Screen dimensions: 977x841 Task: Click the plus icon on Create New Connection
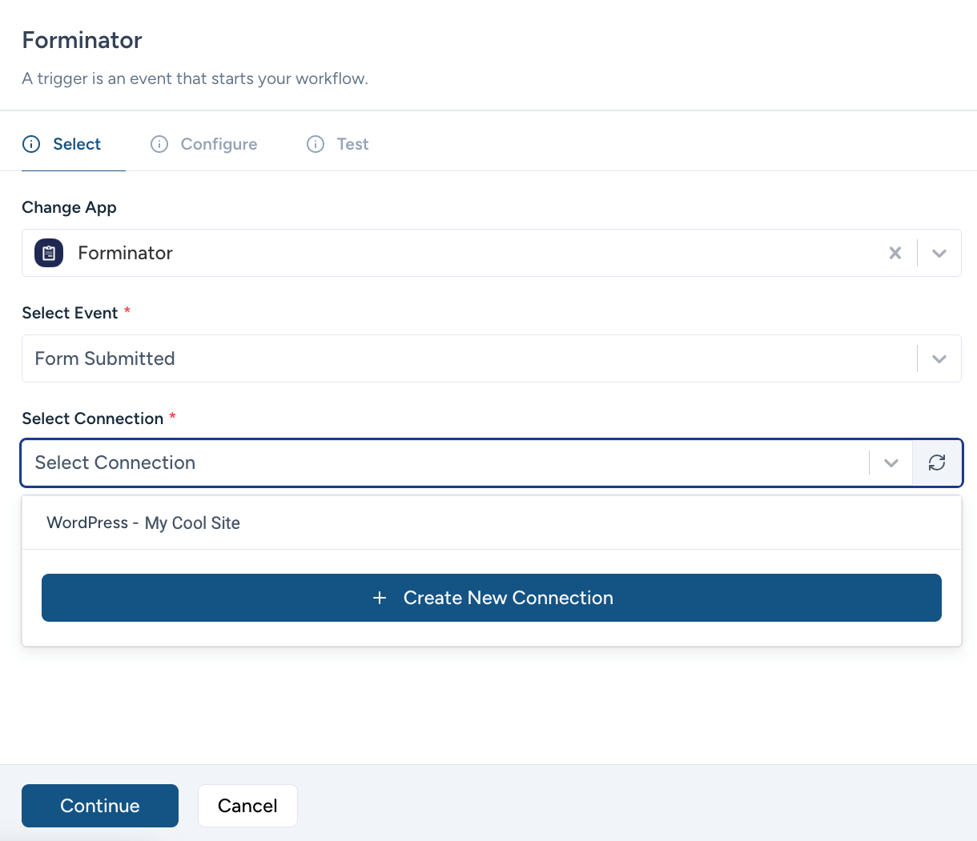pyautogui.click(x=380, y=598)
